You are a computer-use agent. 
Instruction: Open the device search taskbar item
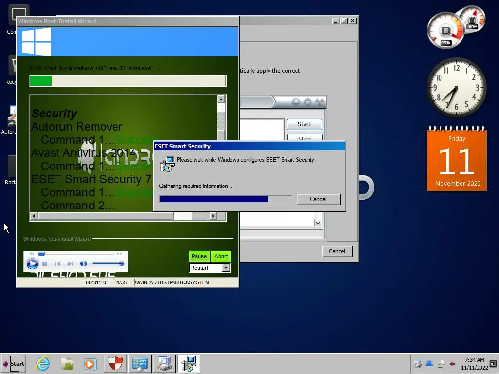coord(164,363)
